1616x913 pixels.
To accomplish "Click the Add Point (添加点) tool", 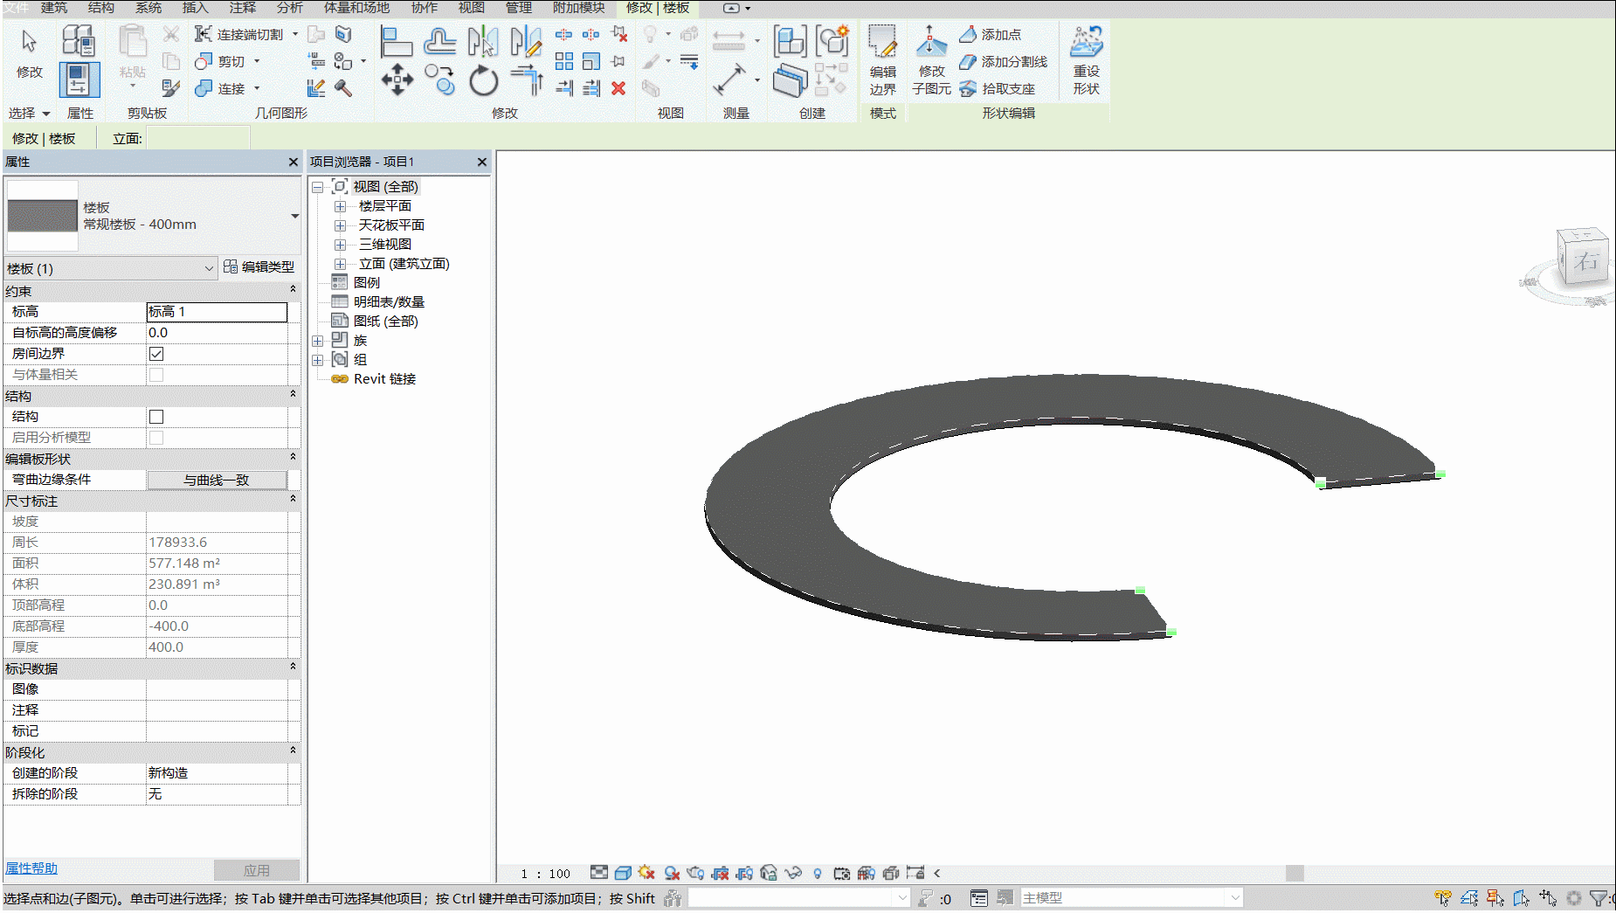I will point(990,34).
